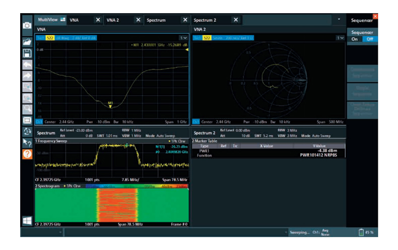Click the screenshot camera icon
The width and height of the screenshot is (398, 250).
[x=27, y=26]
